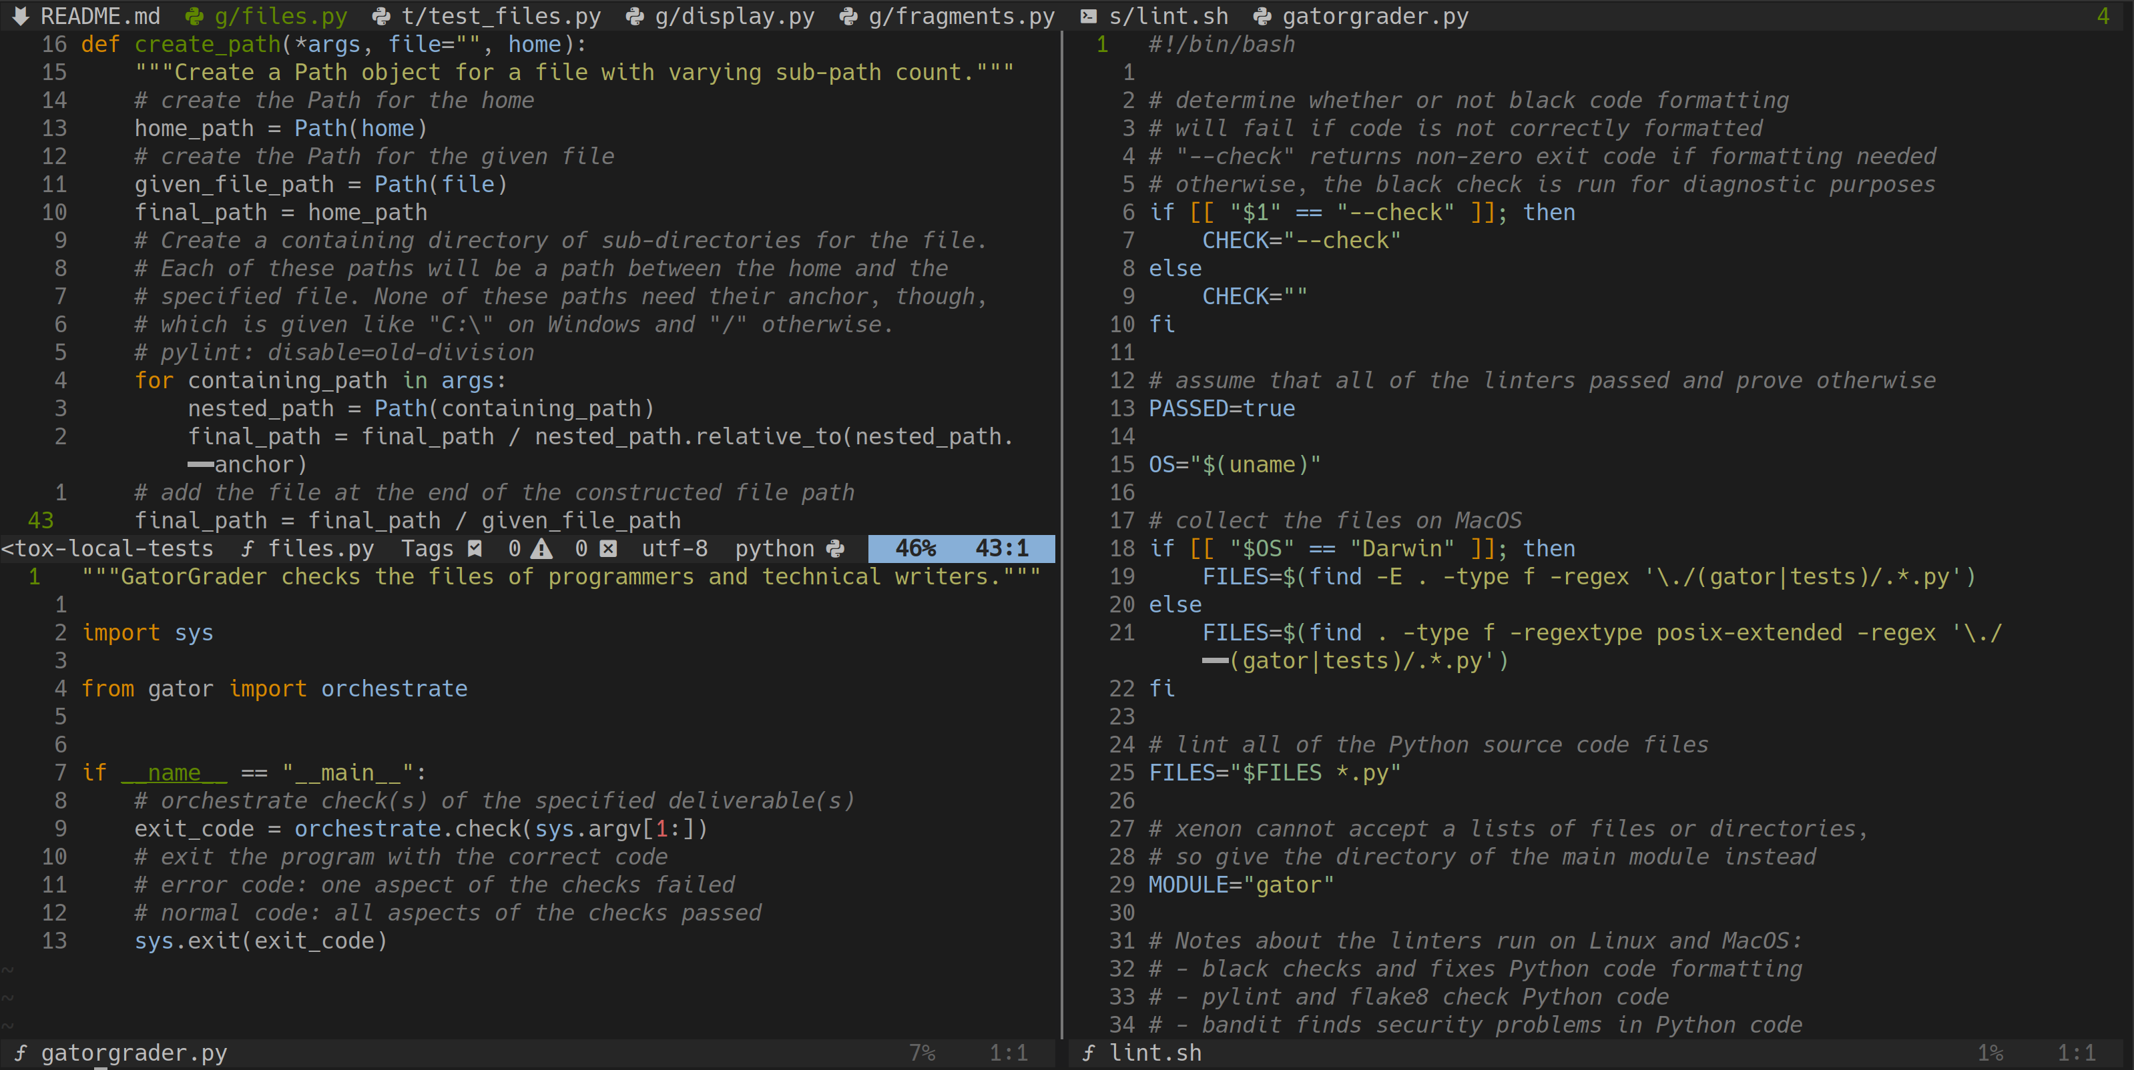Screen dimensions: 2134x1070
Task: Click the tox-local-tests branch name in status line
Action: coord(107,548)
